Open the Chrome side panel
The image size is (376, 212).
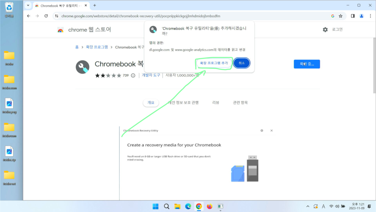[x=353, y=16]
